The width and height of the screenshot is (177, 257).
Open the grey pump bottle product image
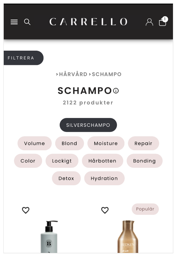pos(49,237)
